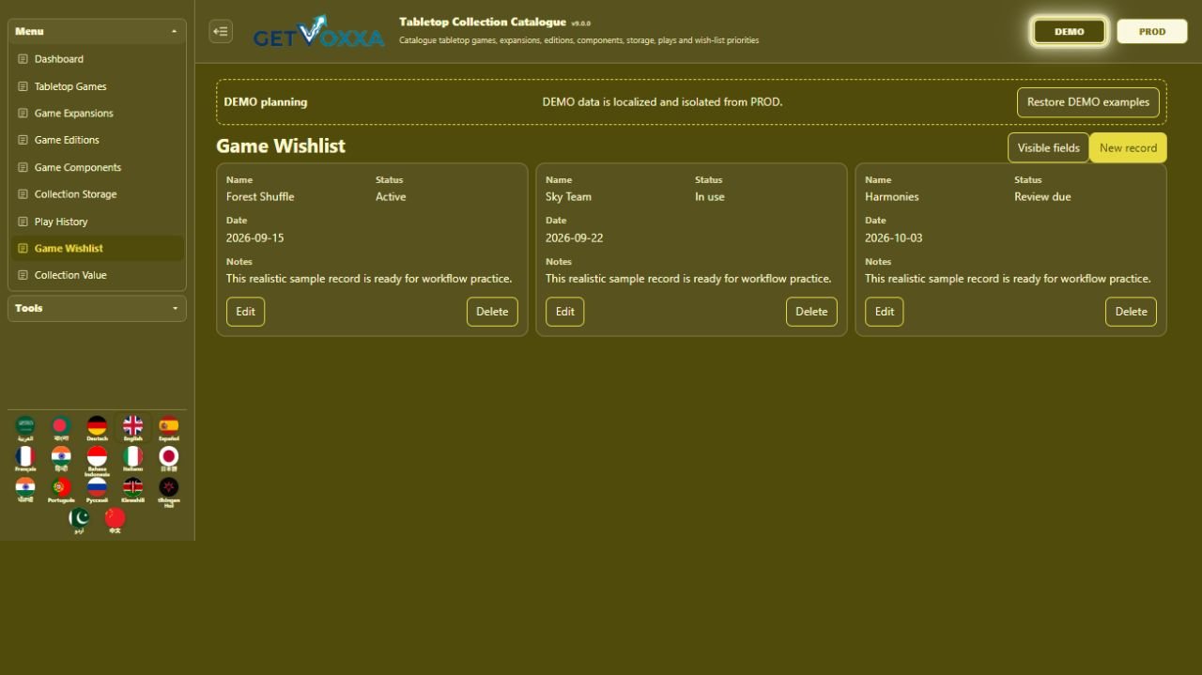This screenshot has height=675, width=1202.
Task: Choose the Punjabi language flag
Action: point(25,489)
